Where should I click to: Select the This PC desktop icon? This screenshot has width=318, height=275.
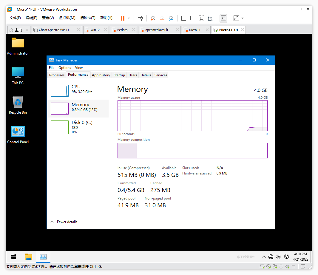point(18,76)
